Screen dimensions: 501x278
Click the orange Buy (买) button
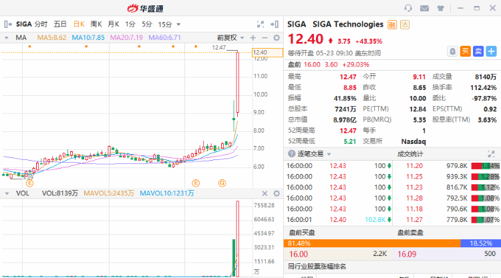pyautogui.click(x=465, y=51)
